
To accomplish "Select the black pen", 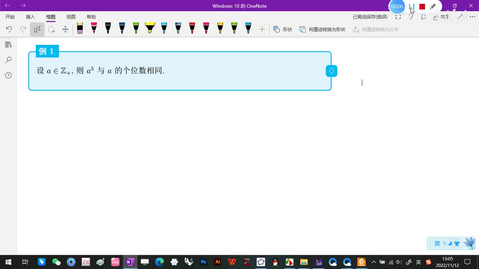I will (x=108, y=28).
